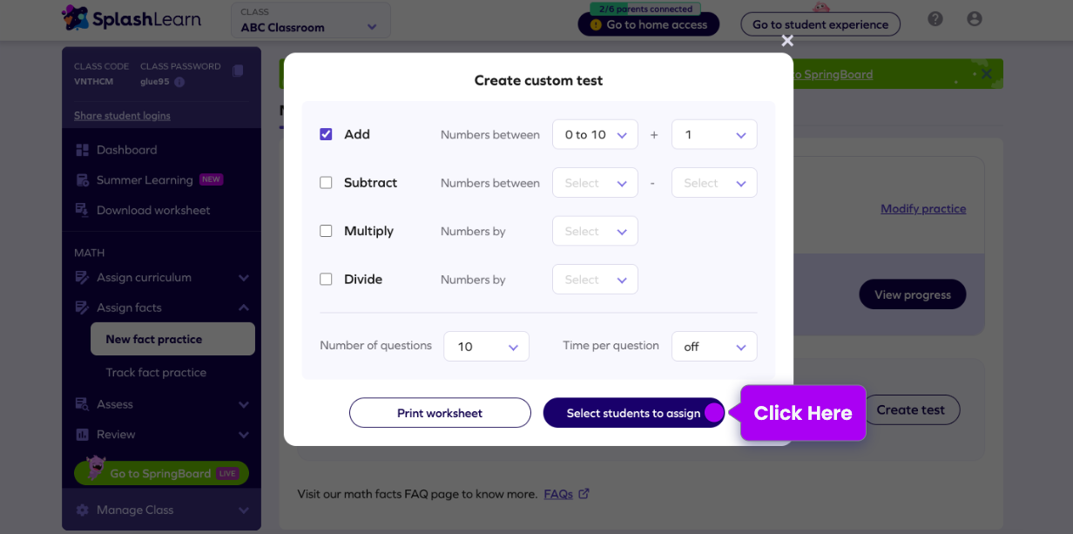Click the Download worksheet icon
The height and width of the screenshot is (534, 1073).
(x=83, y=210)
